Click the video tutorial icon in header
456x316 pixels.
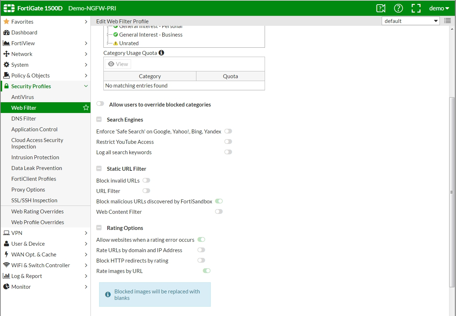(381, 8)
